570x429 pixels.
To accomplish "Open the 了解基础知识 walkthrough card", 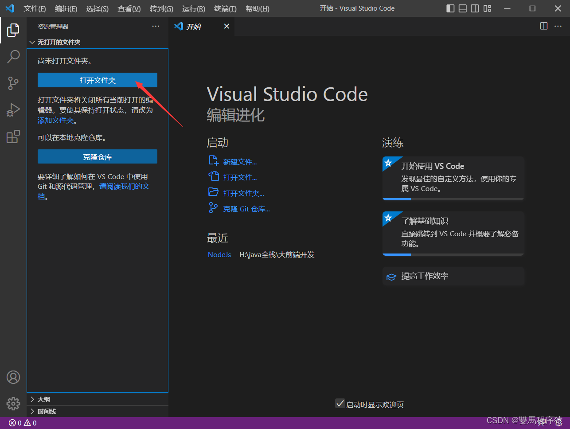I will [x=453, y=234].
